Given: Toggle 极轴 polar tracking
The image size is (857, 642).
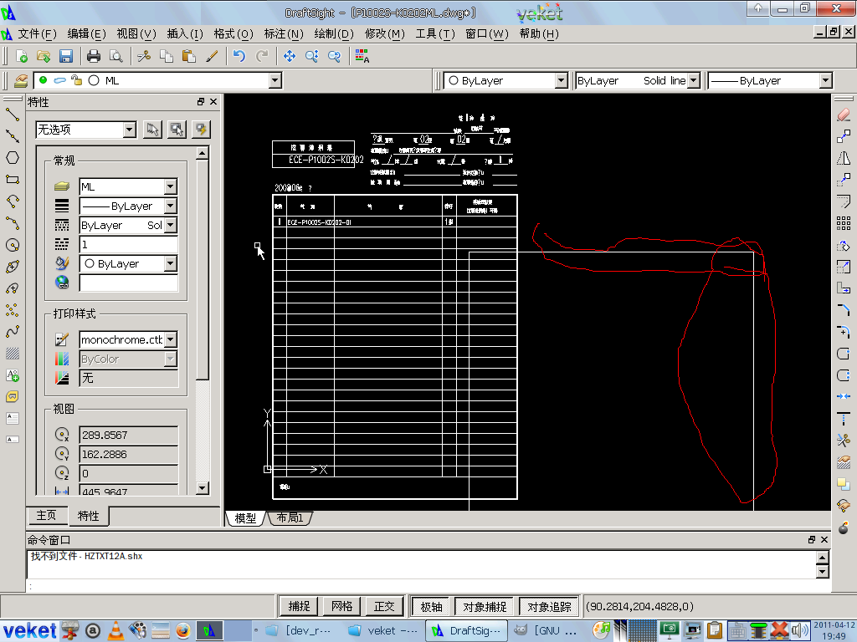Looking at the screenshot, I should click(431, 607).
